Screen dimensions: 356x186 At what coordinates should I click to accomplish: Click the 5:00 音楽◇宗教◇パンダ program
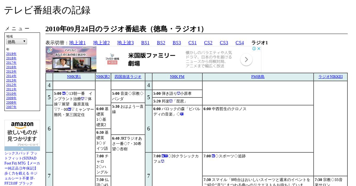coord(128,96)
